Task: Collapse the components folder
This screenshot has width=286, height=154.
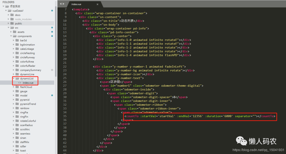Action: click(x=11, y=36)
